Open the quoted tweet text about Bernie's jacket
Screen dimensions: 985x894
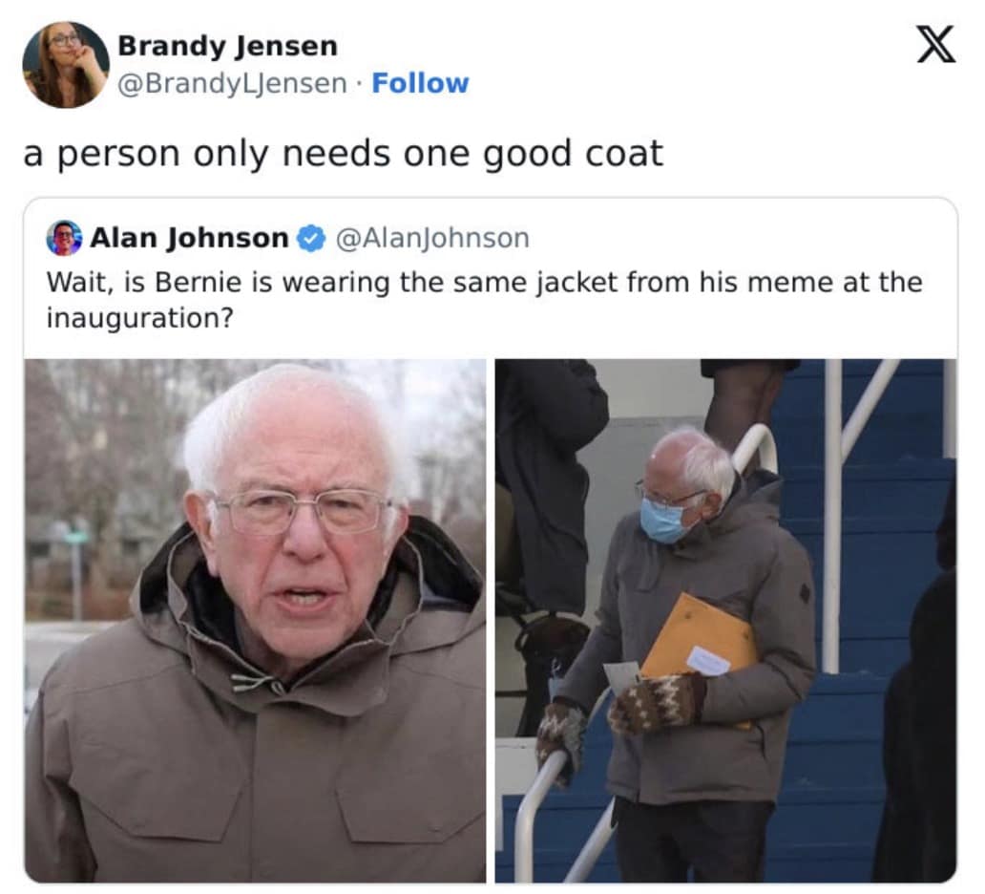pyautogui.click(x=484, y=299)
